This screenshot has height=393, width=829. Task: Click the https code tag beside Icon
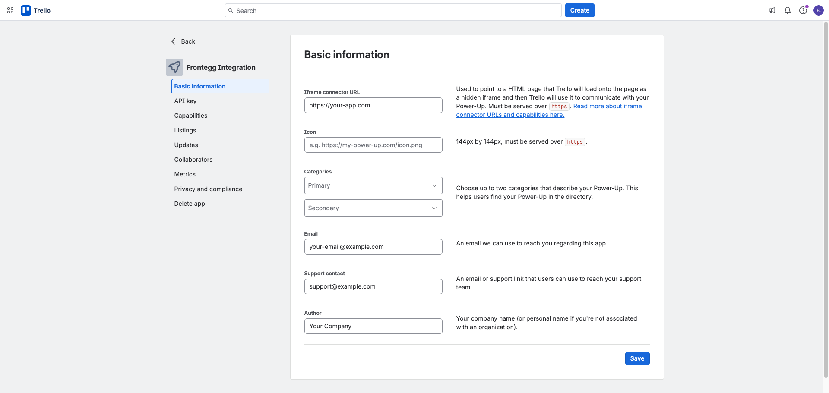coord(575,142)
